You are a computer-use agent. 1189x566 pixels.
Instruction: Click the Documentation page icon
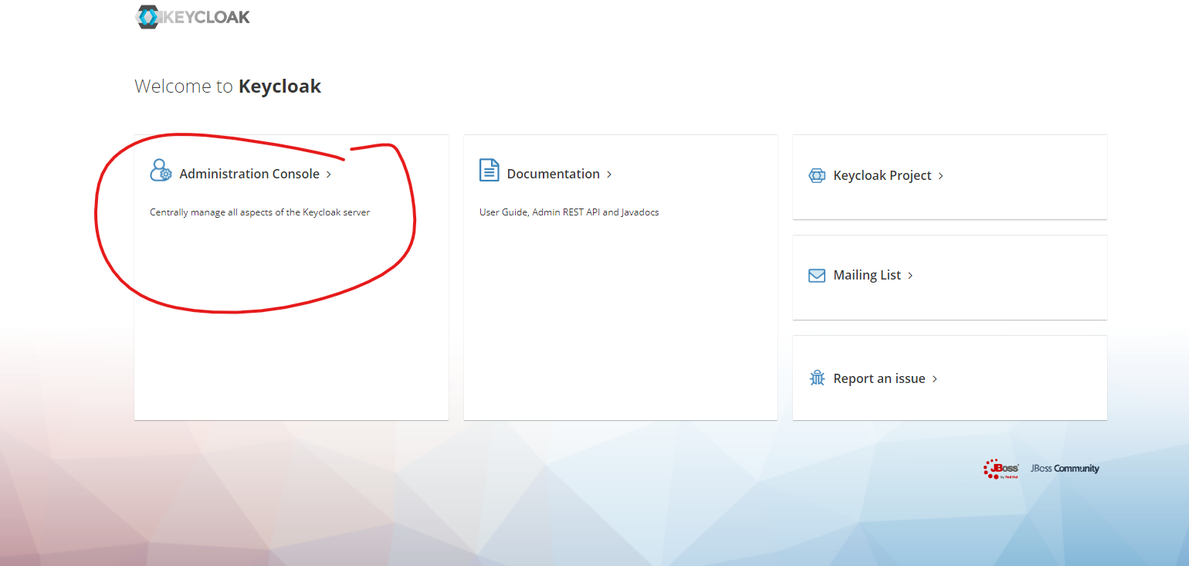489,170
